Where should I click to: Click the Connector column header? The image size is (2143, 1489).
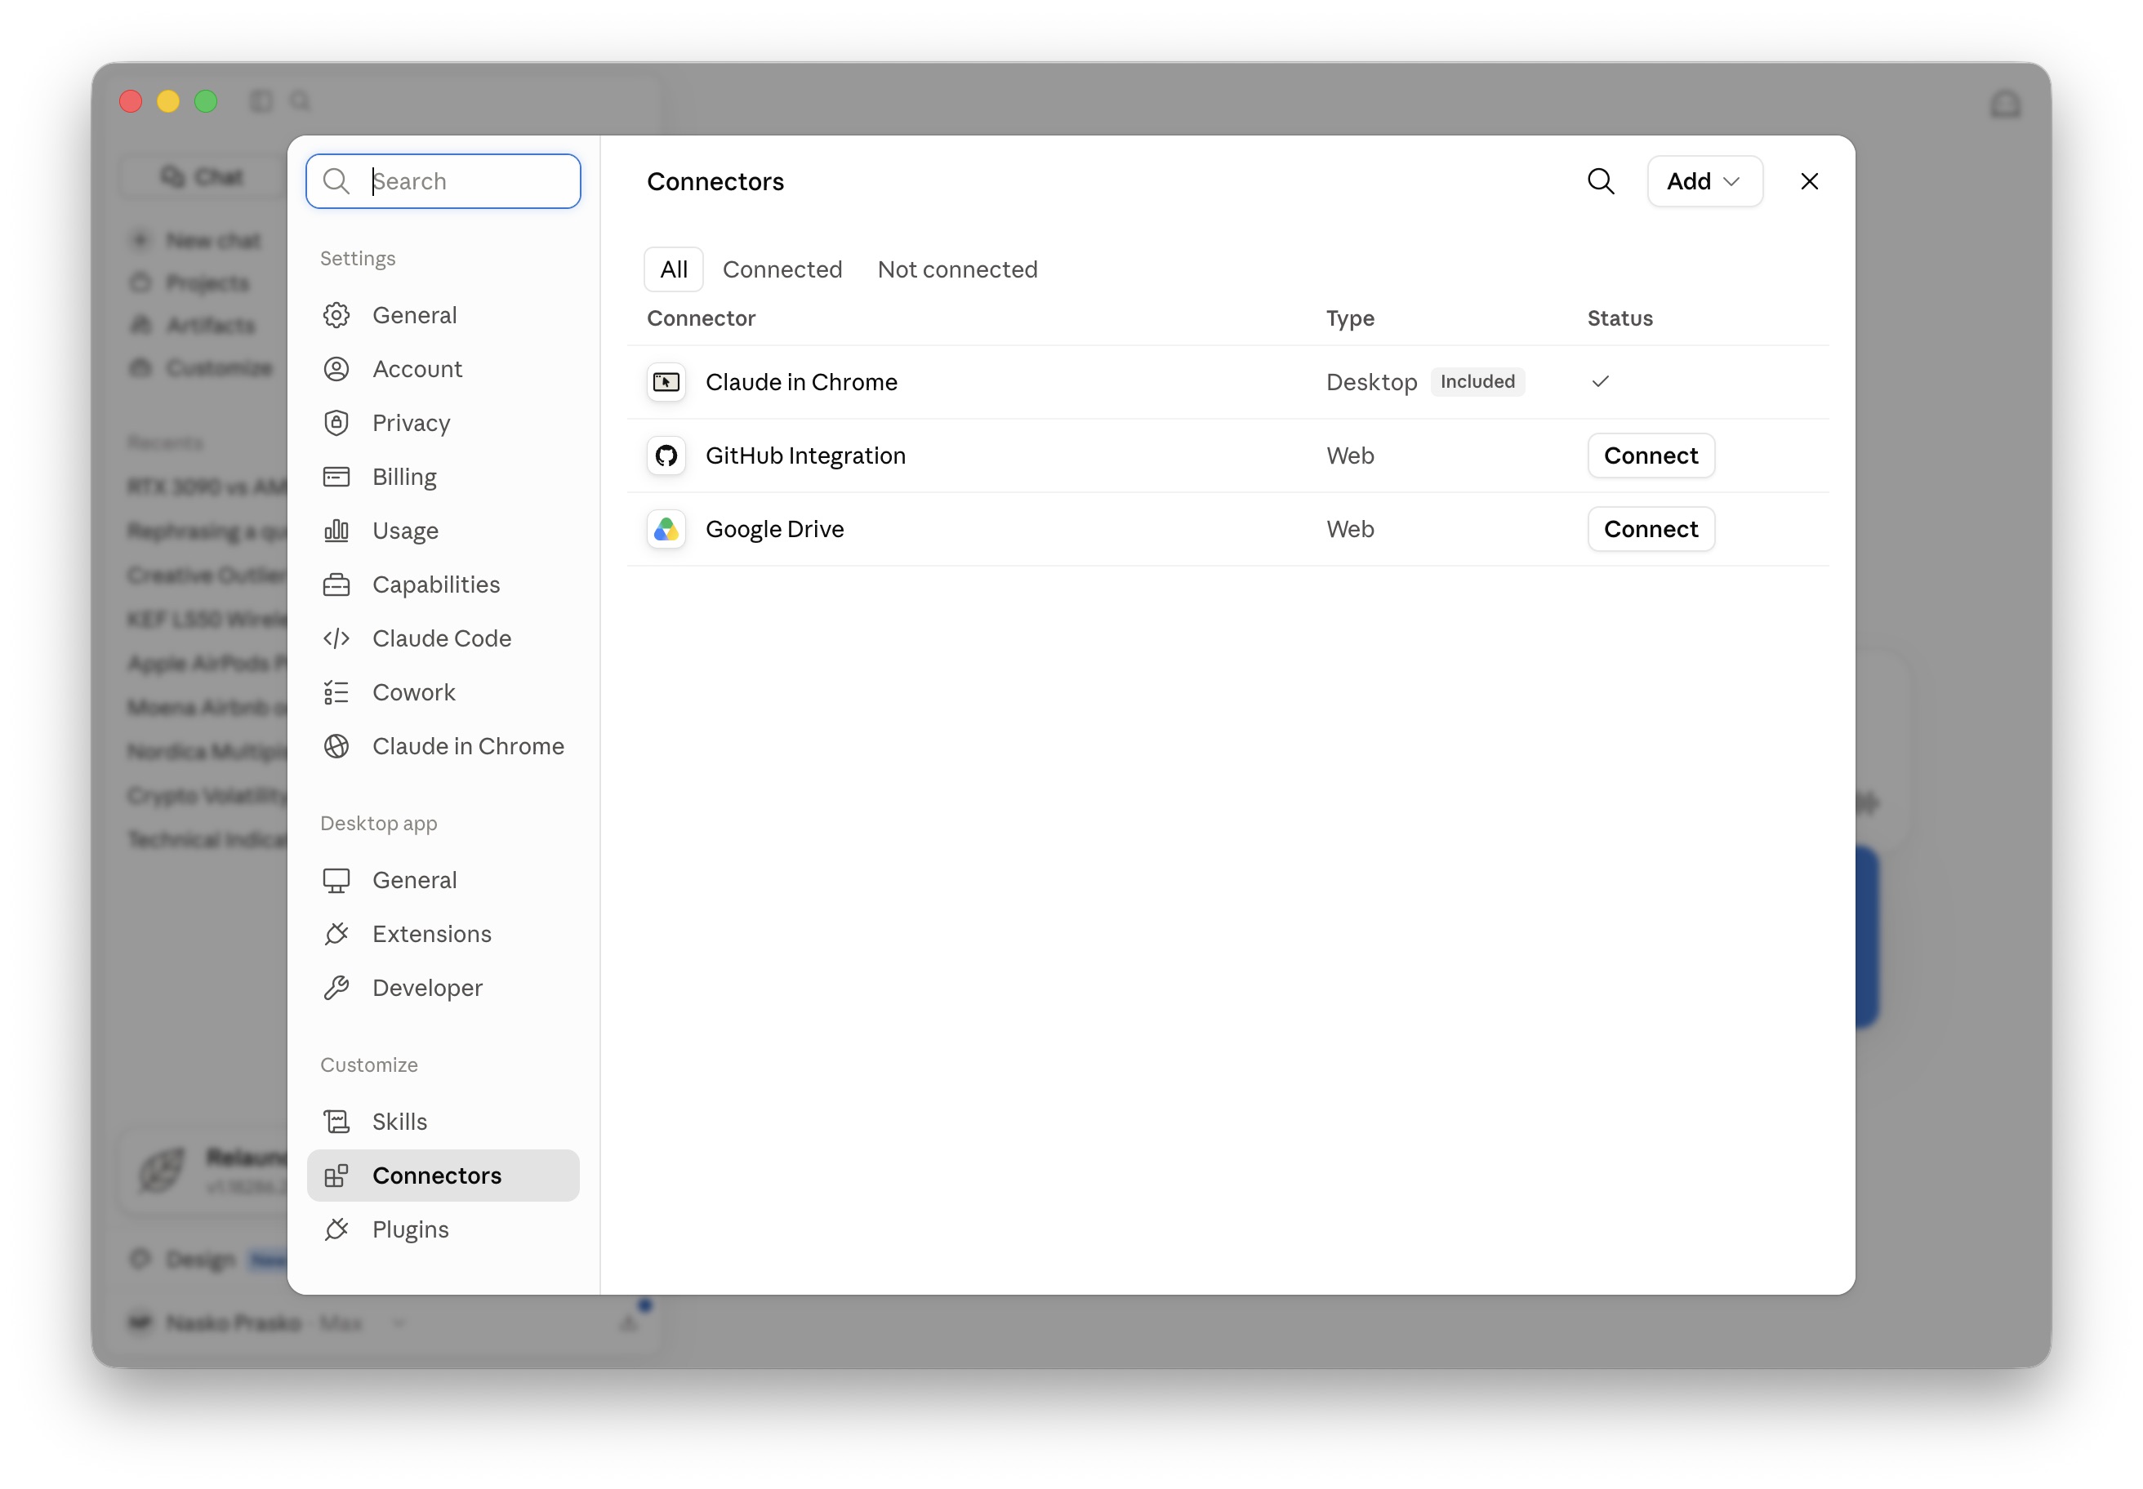pyautogui.click(x=701, y=319)
